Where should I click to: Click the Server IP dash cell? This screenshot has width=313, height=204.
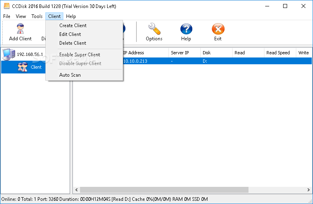(x=172, y=61)
